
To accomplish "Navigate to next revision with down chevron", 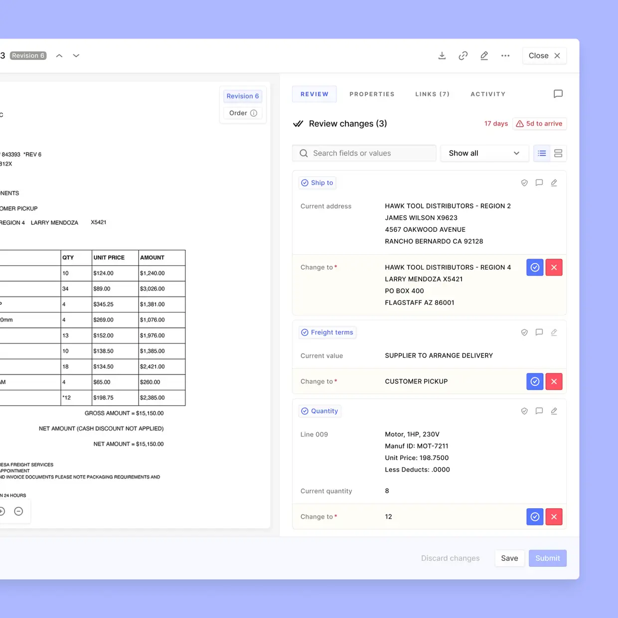I will 76,55.
